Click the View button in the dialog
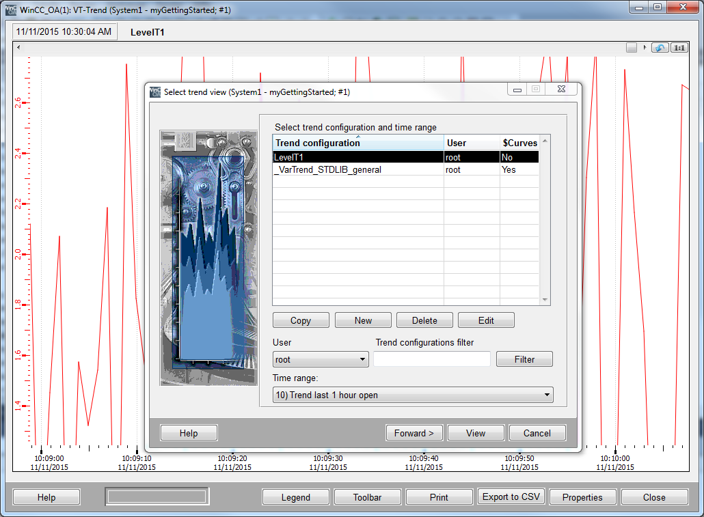This screenshot has width=704, height=517. click(x=476, y=432)
